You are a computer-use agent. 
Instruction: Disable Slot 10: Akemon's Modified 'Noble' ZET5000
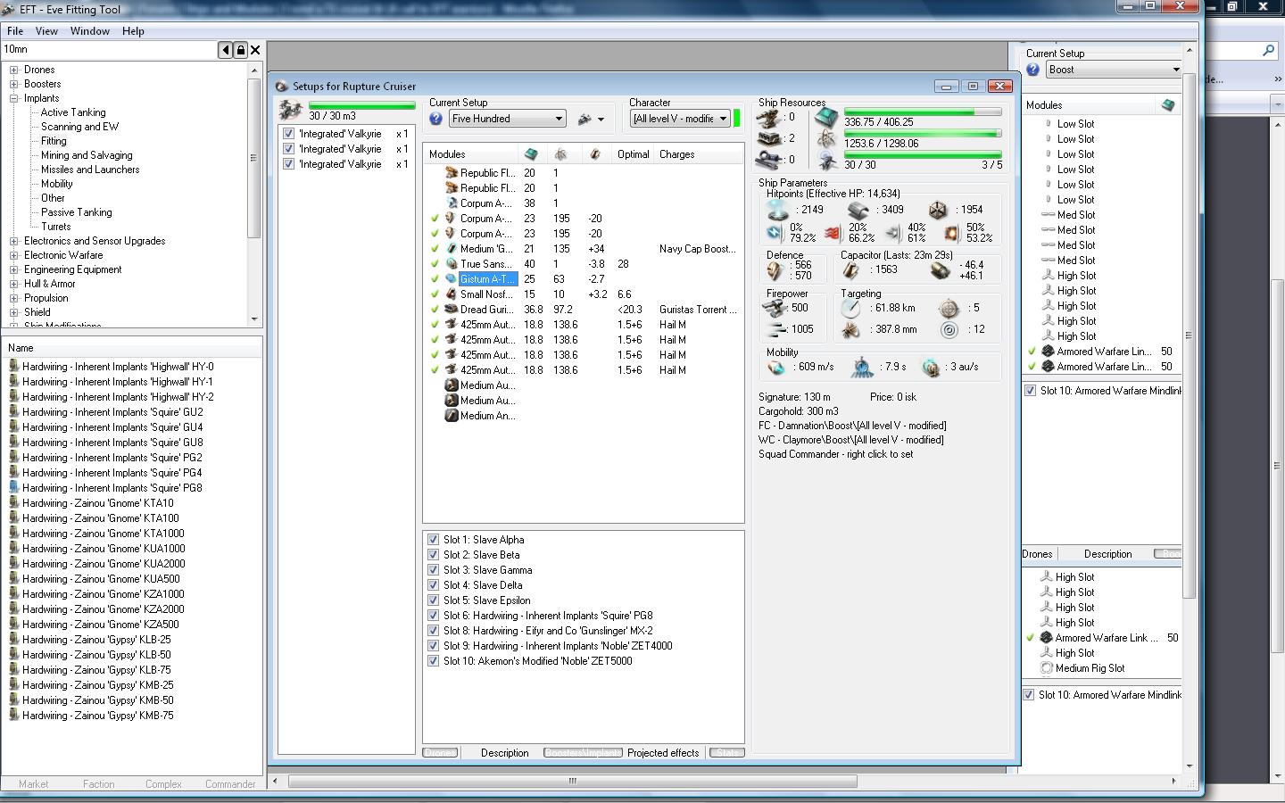point(433,661)
